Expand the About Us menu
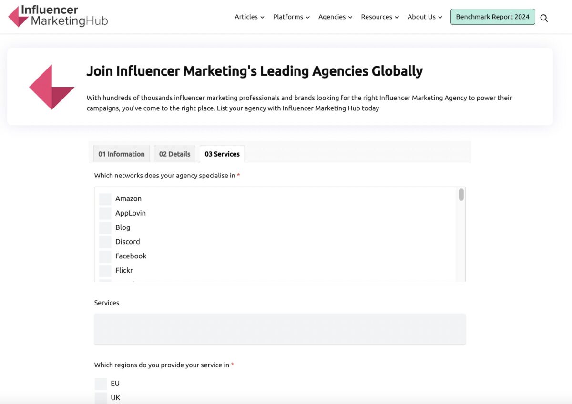The height and width of the screenshot is (404, 572). pyautogui.click(x=425, y=17)
